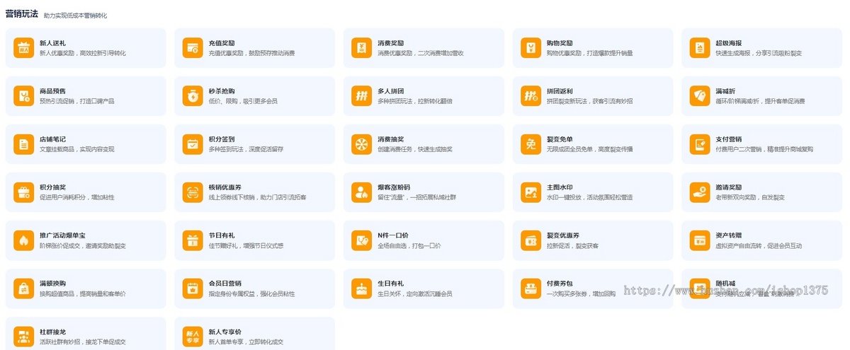Click the 商品预售 presale icon

24,96
